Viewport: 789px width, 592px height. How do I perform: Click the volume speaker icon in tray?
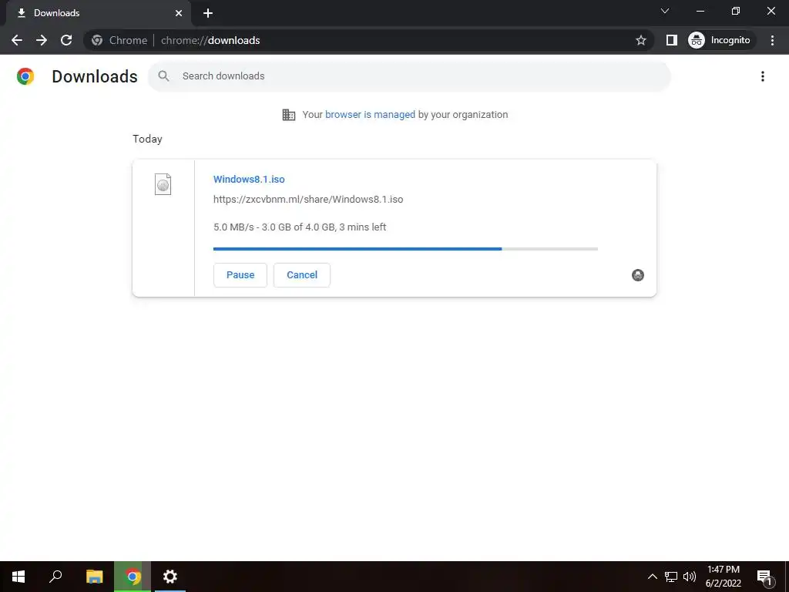[690, 577]
